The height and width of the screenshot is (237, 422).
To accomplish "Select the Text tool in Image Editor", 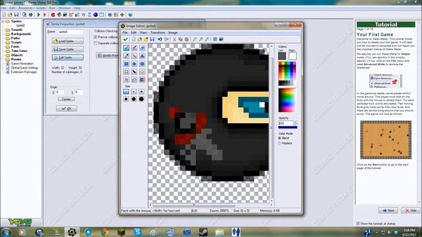I will click(126, 80).
